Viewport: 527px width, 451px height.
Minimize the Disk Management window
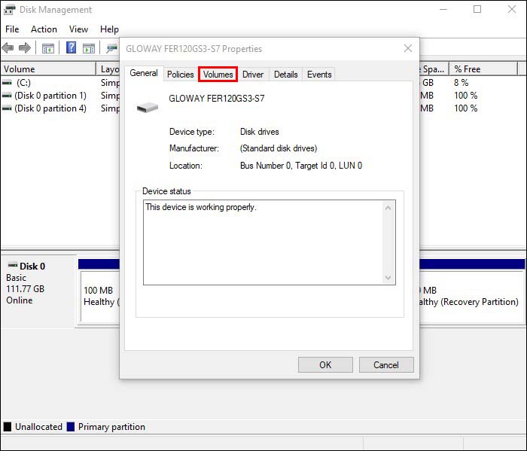(443, 9)
